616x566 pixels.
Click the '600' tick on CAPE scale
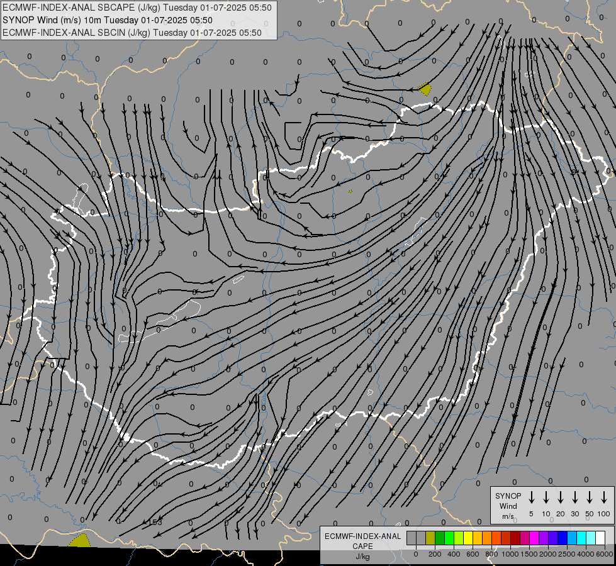(473, 554)
